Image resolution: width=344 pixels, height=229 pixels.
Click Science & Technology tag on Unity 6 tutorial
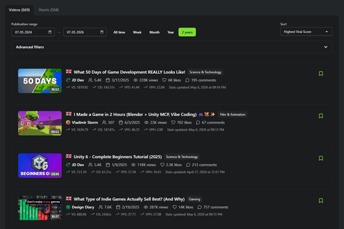(x=182, y=157)
